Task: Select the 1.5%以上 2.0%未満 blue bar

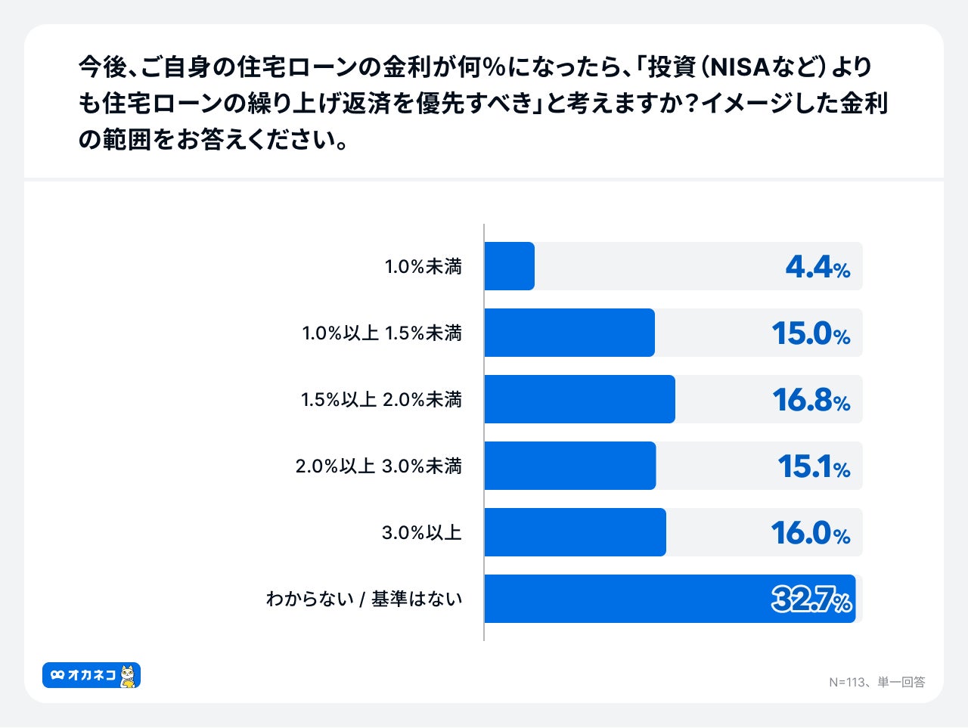Action: pos(579,399)
